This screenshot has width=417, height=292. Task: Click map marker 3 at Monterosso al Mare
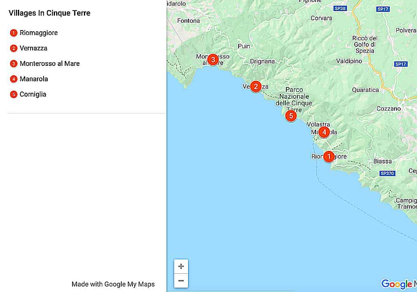213,59
